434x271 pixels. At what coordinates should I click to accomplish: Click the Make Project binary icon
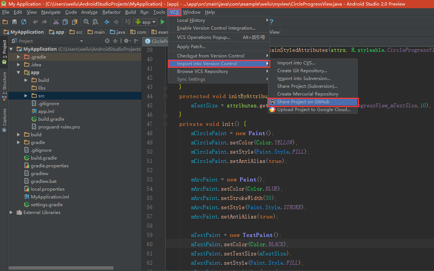click(128, 22)
